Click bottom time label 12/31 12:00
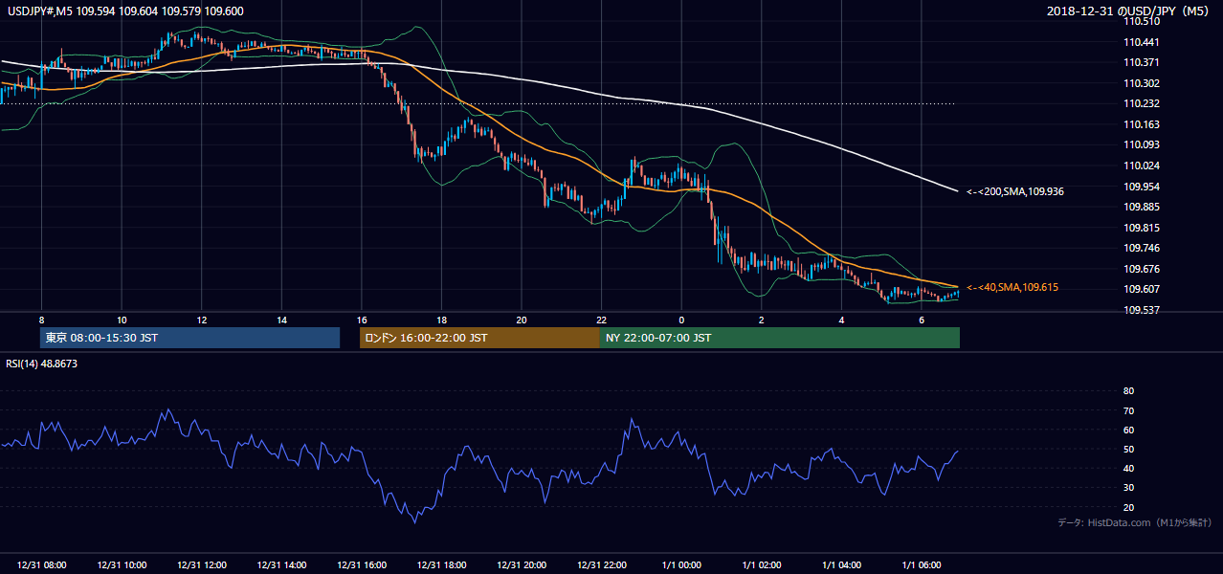The image size is (1223, 574). (201, 565)
